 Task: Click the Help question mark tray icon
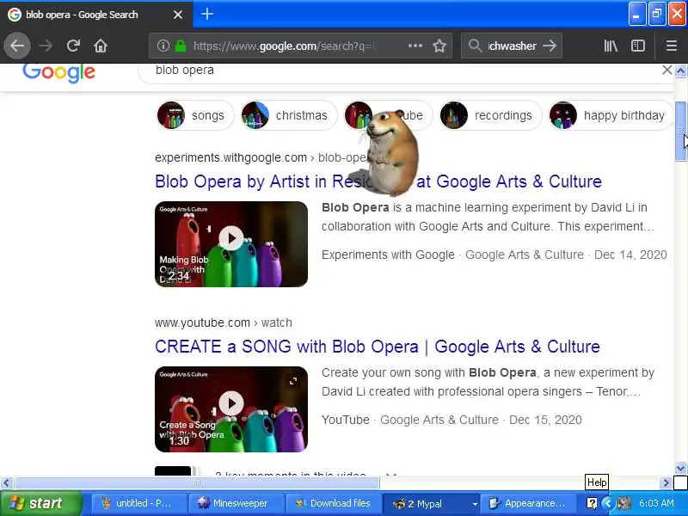click(x=592, y=503)
